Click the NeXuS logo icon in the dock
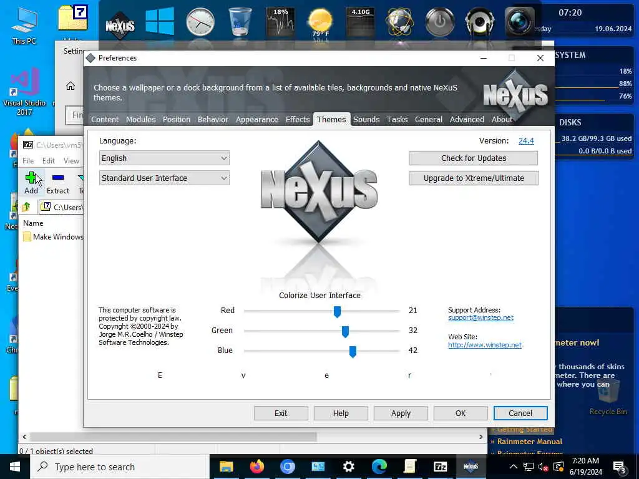Viewport: 639px width, 479px height. click(x=120, y=24)
